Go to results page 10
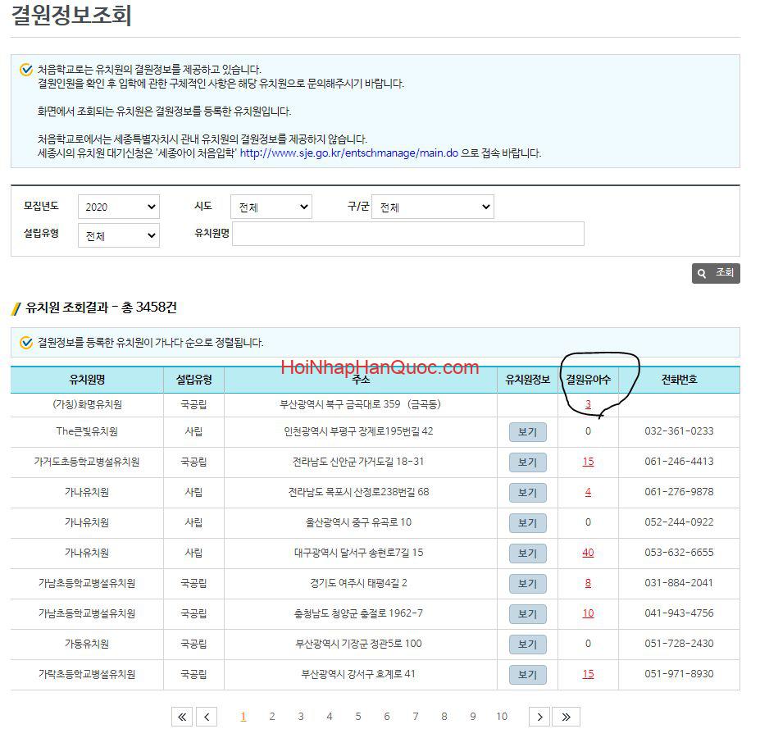Viewport: 760px width, 738px height. coord(502,717)
